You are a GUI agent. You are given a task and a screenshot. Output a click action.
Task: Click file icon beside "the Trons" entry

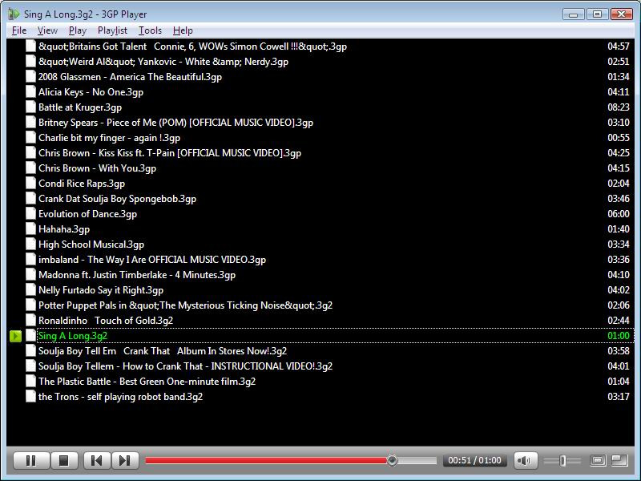click(x=30, y=397)
